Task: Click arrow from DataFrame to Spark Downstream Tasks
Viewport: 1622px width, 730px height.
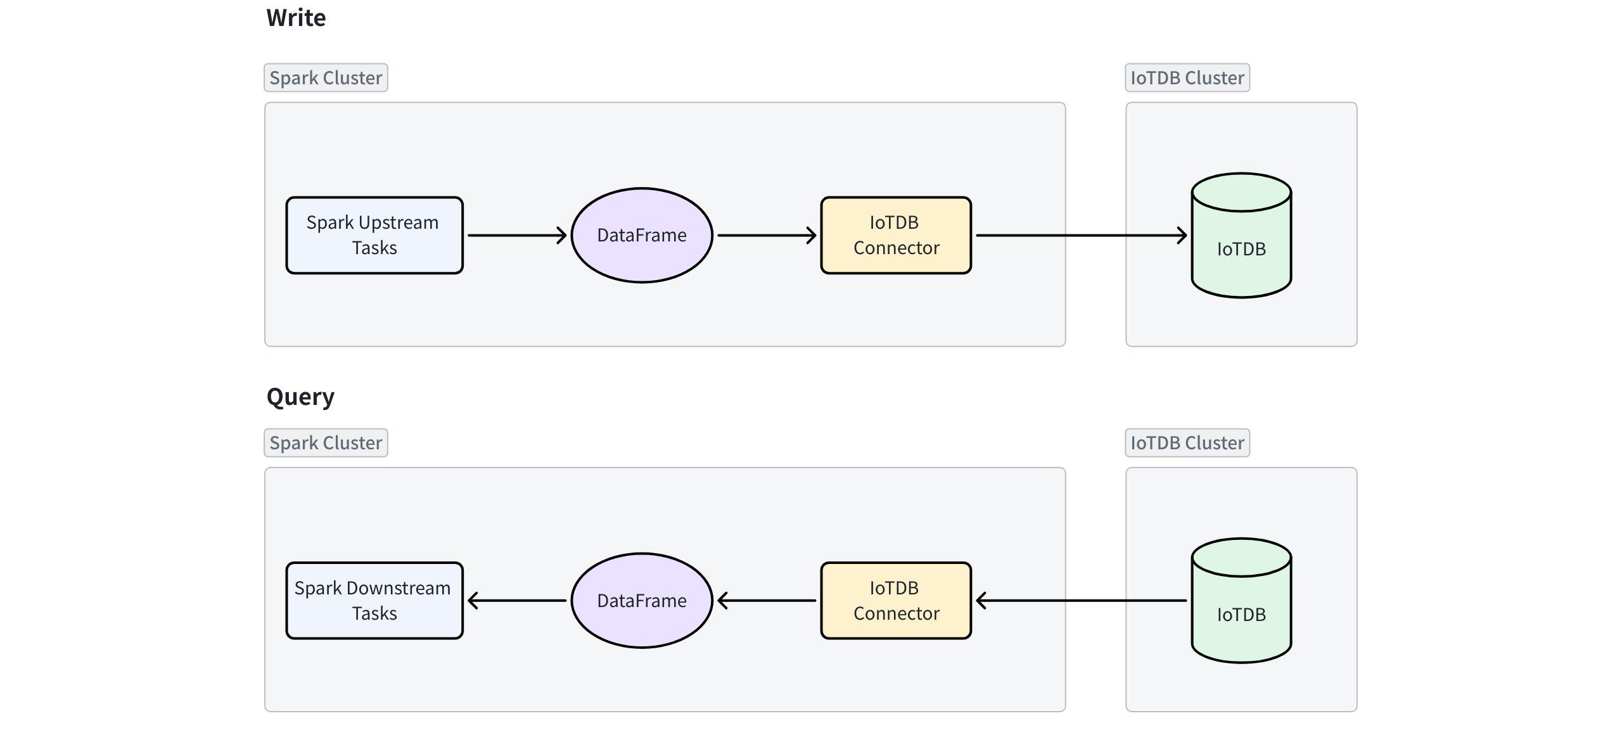Action: (517, 601)
